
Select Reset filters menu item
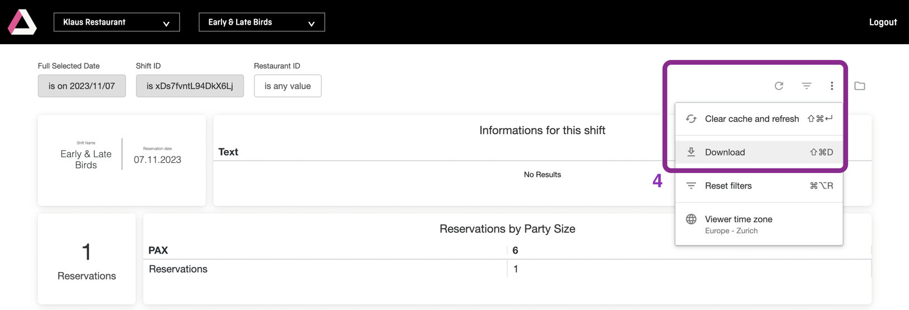click(x=728, y=186)
